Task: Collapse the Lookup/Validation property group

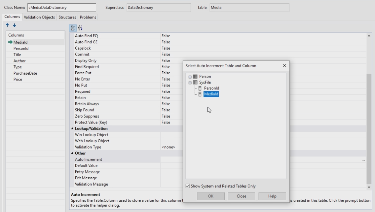Action: (72, 129)
